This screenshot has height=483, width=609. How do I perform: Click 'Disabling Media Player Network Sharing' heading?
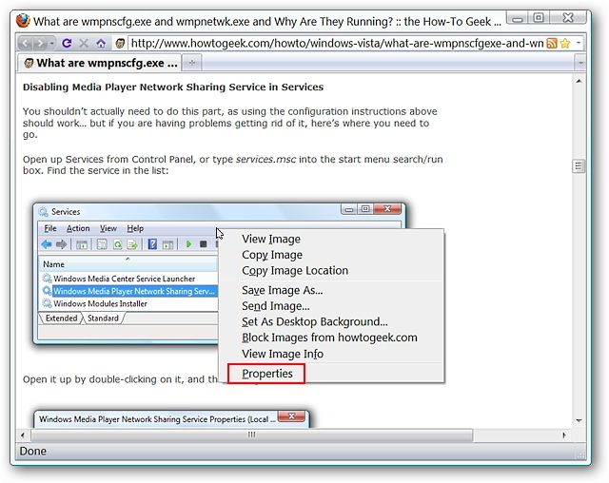[x=173, y=87]
